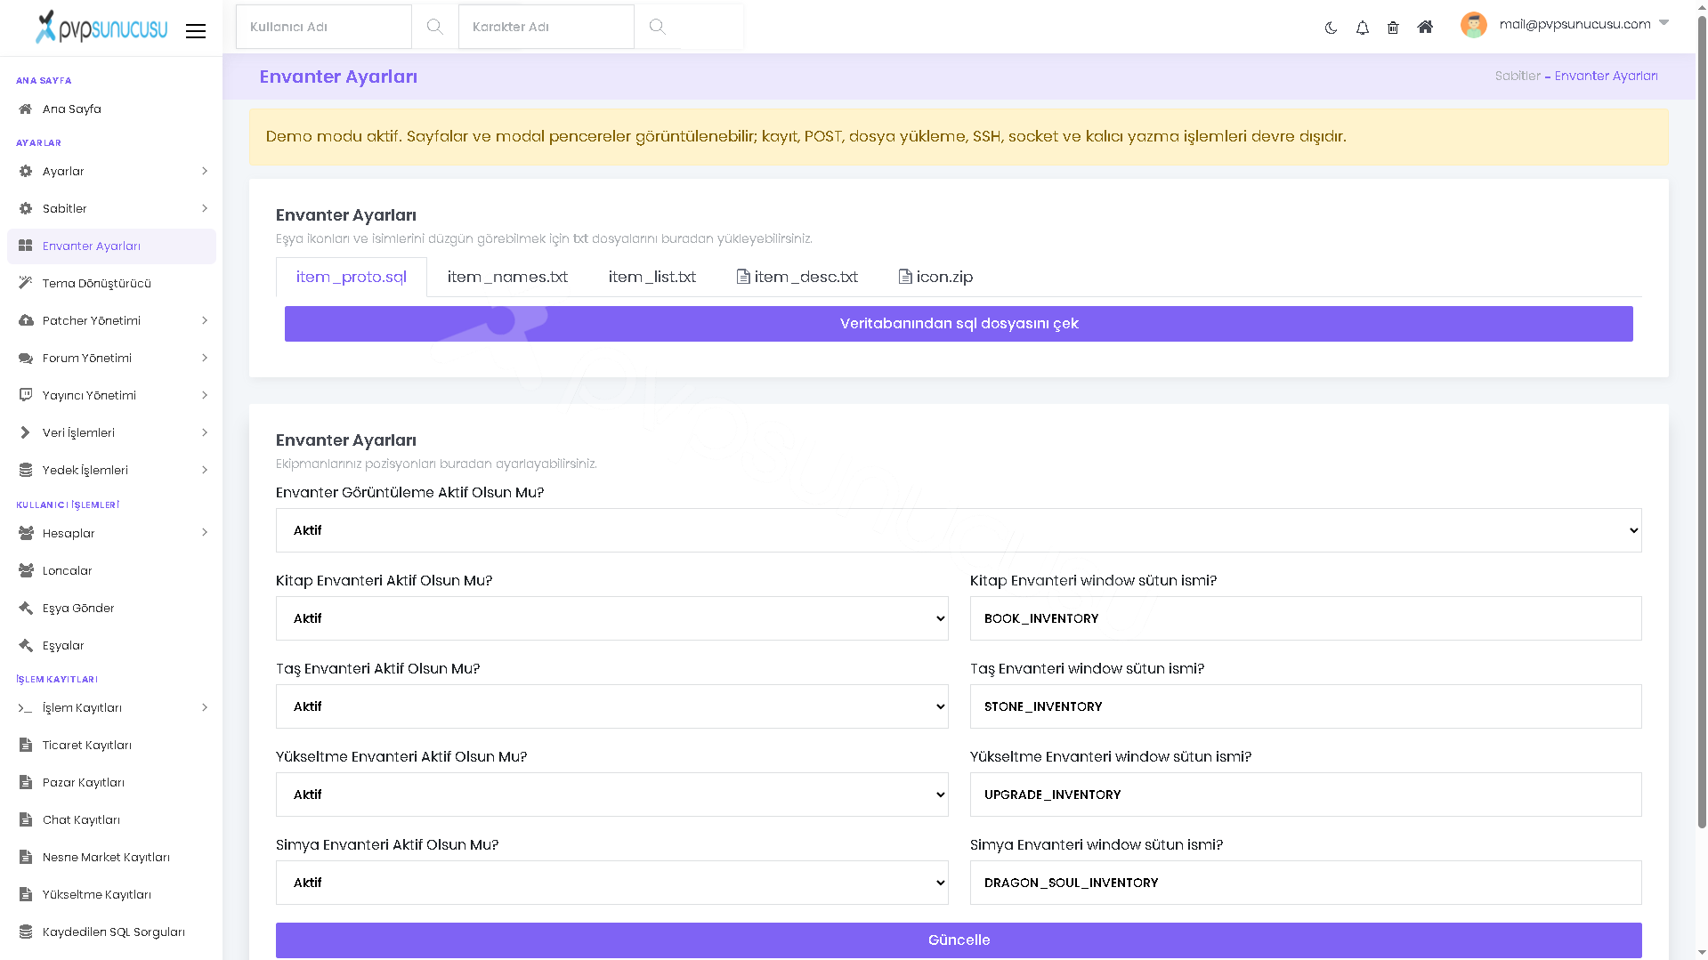The image size is (1708, 960).
Task: Click Veritabanından sql dosyasını çek button
Action: click(x=959, y=324)
